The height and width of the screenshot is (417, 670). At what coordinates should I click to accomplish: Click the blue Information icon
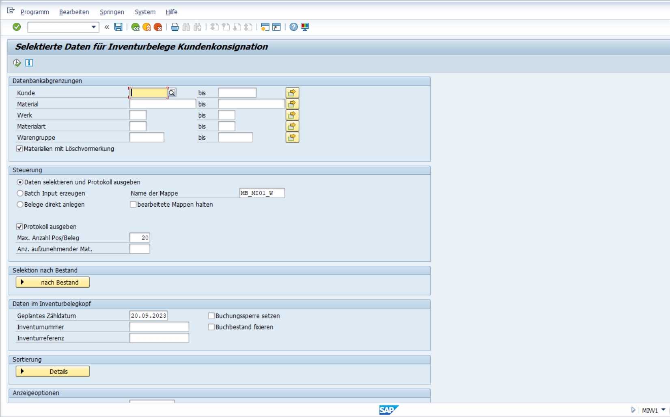(x=29, y=63)
